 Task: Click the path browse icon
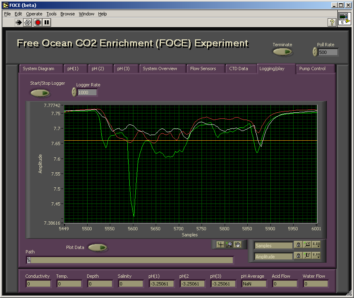(29, 260)
